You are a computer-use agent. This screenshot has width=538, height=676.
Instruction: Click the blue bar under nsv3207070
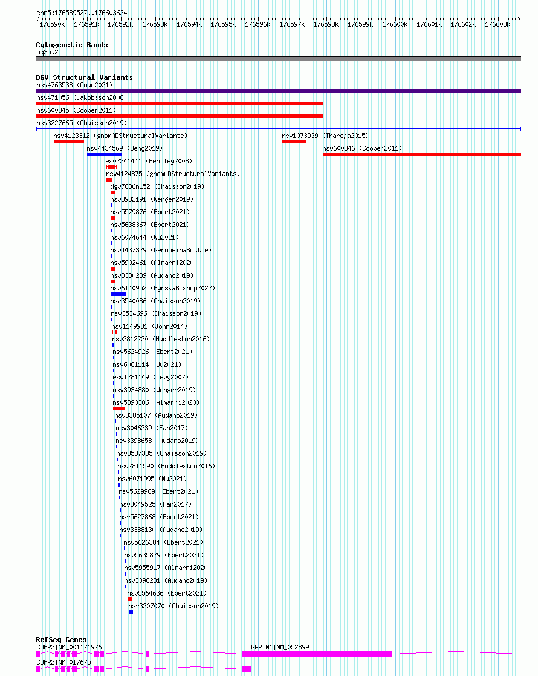click(131, 612)
